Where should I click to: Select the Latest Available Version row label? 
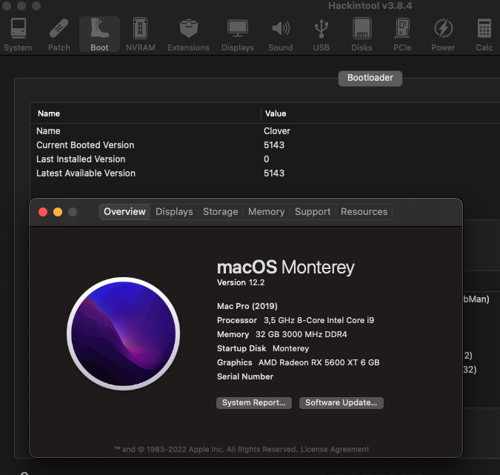(86, 173)
